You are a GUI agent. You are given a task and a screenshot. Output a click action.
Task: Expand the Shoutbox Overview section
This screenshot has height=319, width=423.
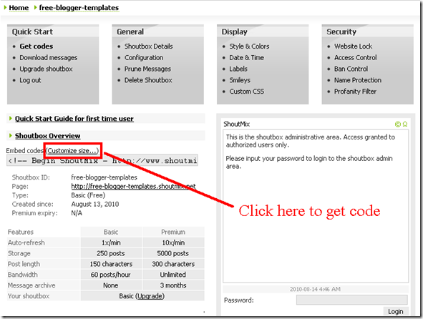[47, 136]
